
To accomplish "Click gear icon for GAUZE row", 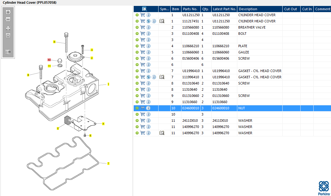I will tap(137, 52).
